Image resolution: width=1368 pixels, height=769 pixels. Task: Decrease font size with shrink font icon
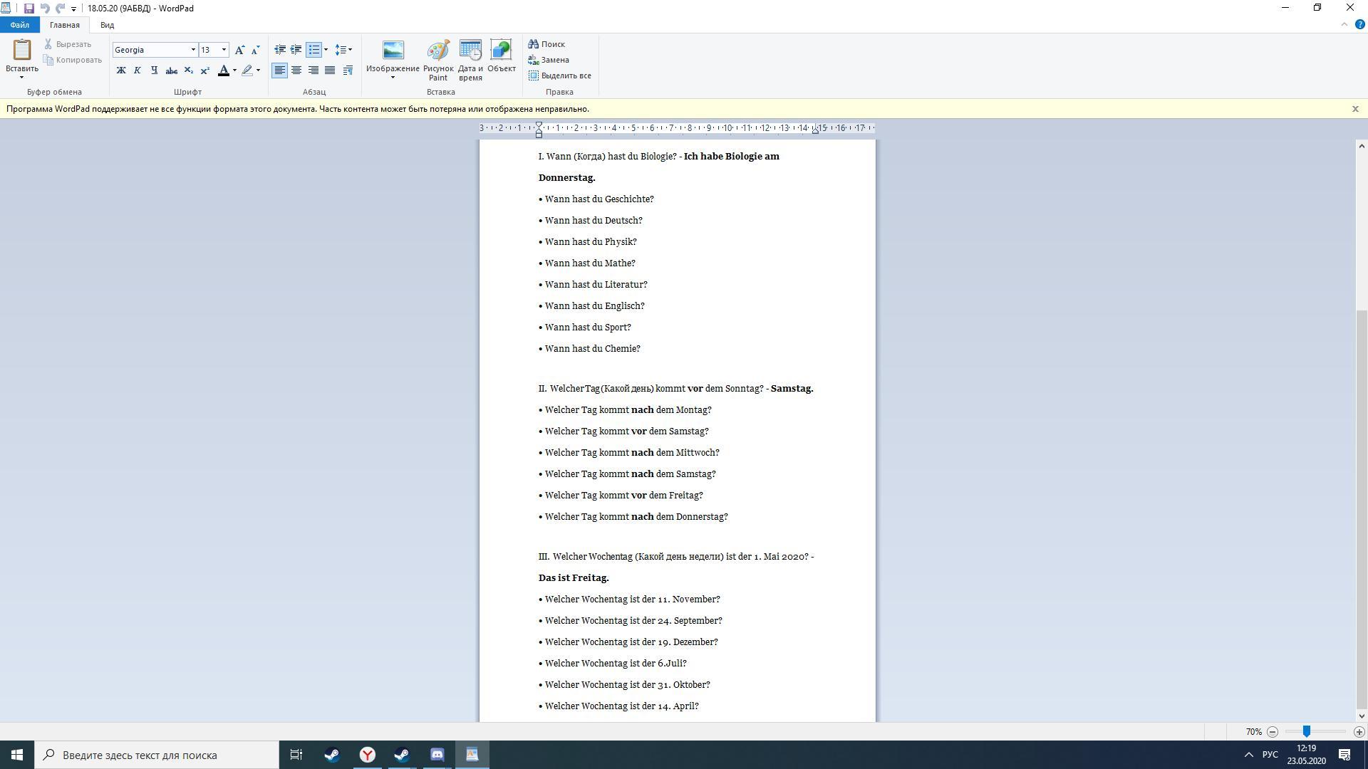255,50
